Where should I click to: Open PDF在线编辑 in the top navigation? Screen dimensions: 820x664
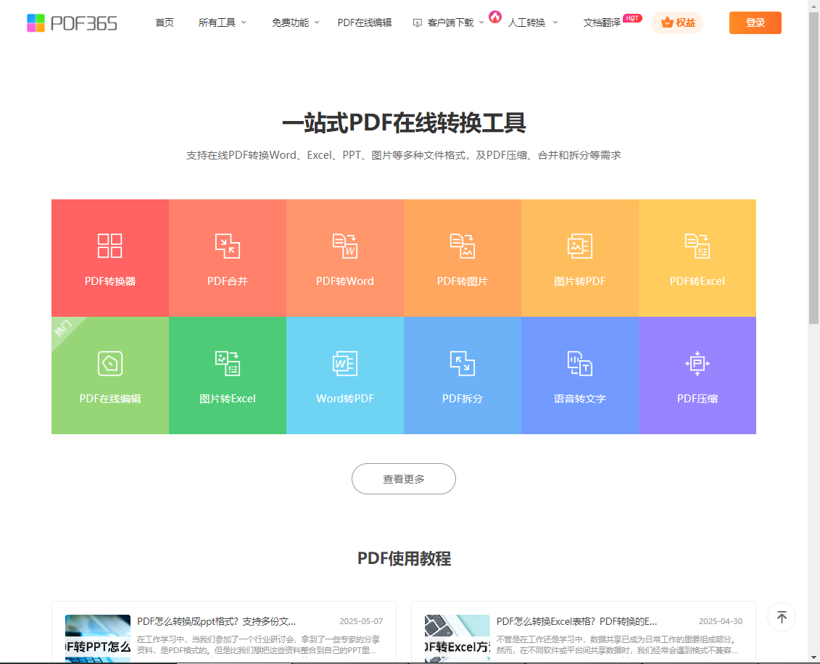coord(365,22)
